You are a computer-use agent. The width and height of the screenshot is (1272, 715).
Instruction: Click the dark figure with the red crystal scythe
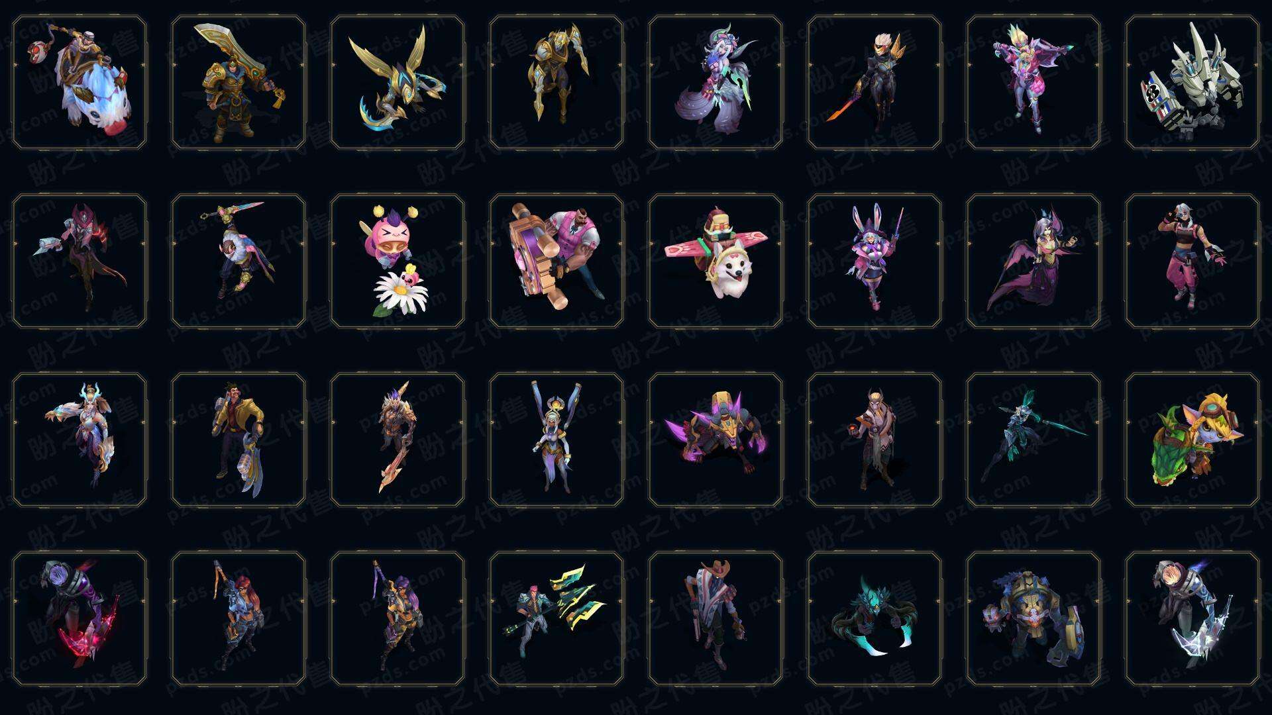79,618
